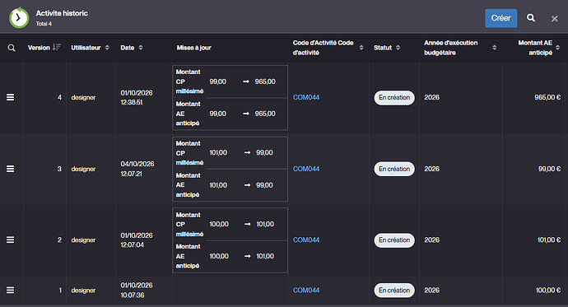This screenshot has width=568, height=307.
Task: Sort by Montant AE anticipé column
Action: (x=557, y=48)
